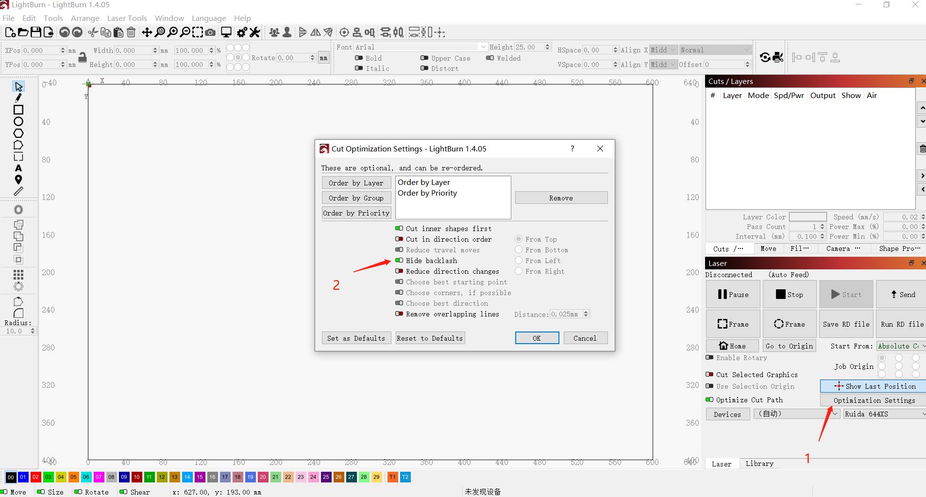Click the Undo arrow icon

click(64, 33)
